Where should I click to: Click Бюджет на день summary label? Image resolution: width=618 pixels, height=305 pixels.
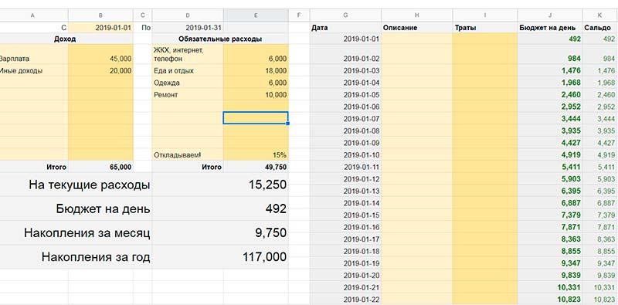point(103,208)
